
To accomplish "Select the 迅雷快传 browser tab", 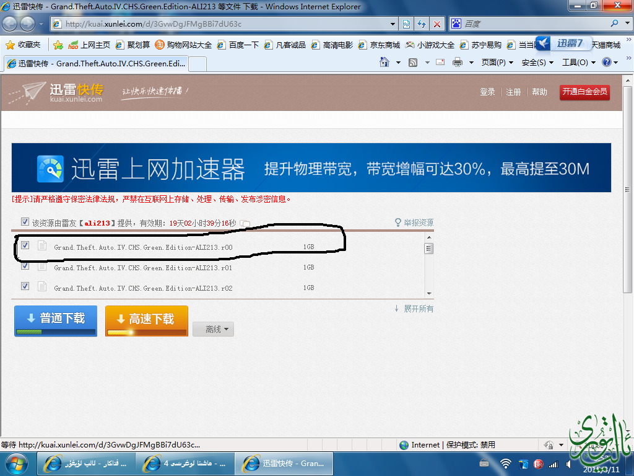I will click(x=96, y=64).
